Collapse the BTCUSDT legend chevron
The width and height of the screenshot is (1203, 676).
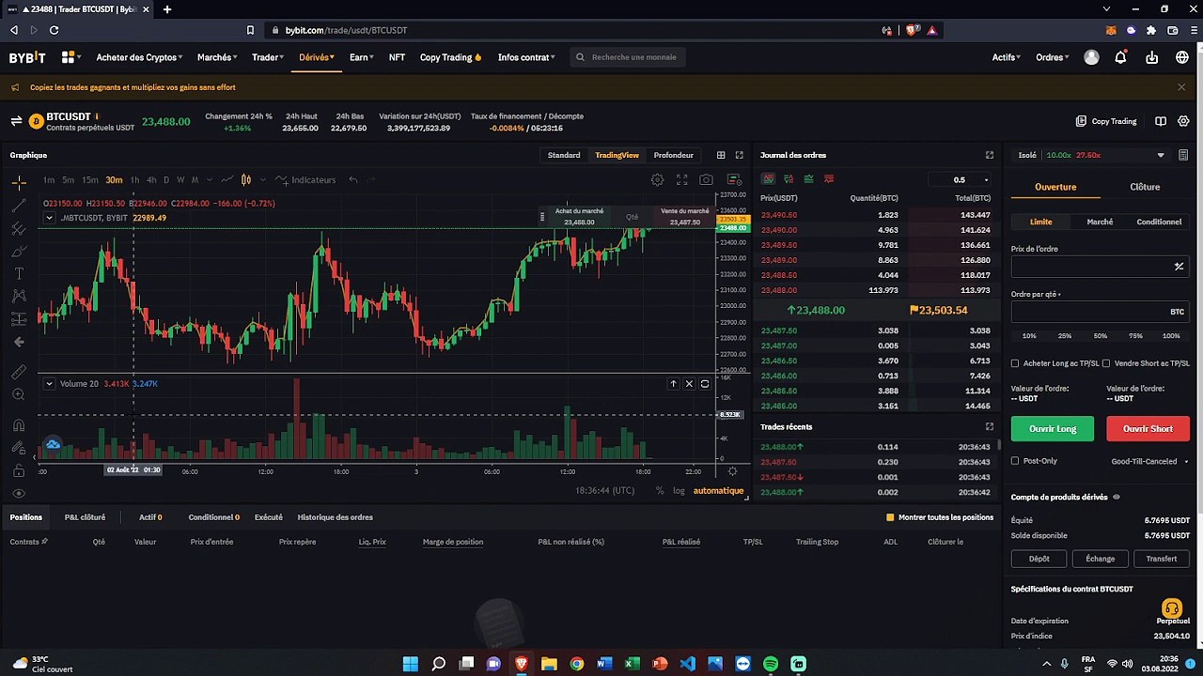pos(50,218)
